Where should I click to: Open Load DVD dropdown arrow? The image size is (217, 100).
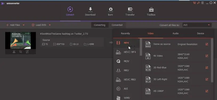click(50, 25)
